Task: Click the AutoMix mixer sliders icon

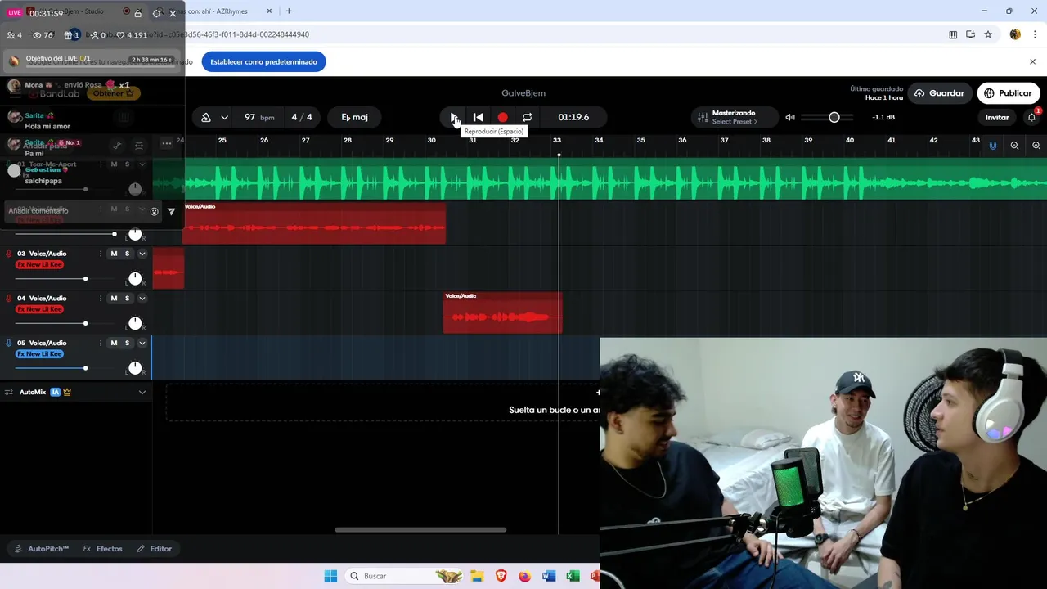Action: coord(9,393)
